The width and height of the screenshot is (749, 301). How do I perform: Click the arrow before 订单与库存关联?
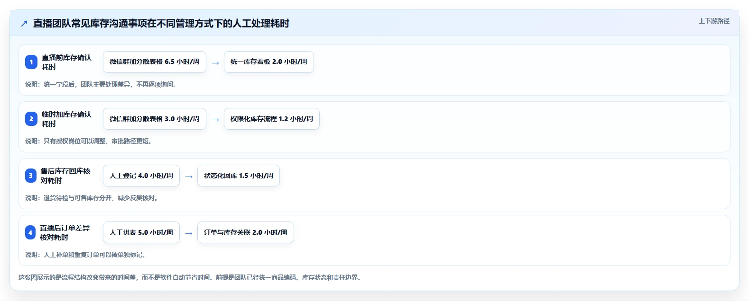point(189,233)
